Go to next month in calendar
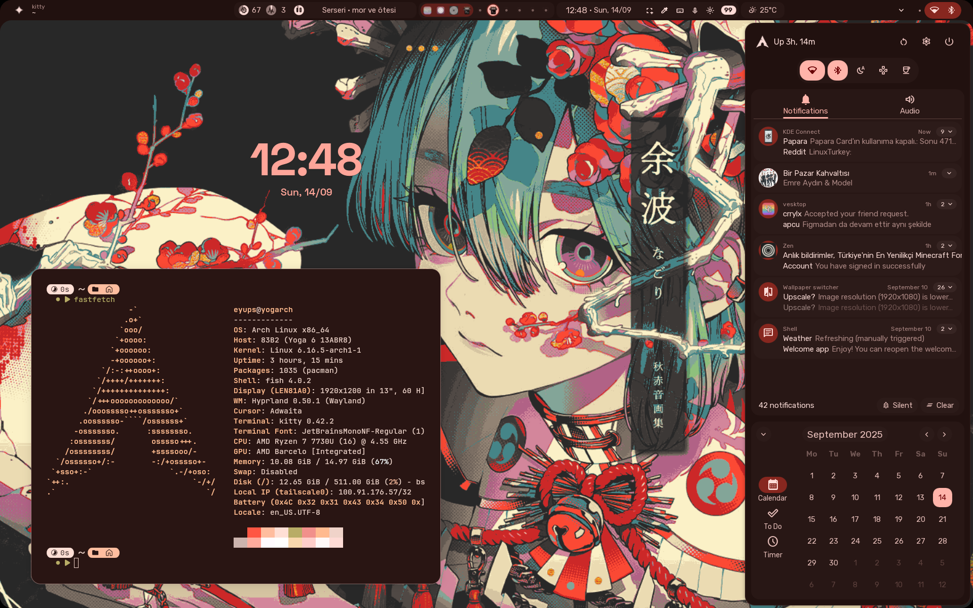This screenshot has width=973, height=608. (944, 435)
